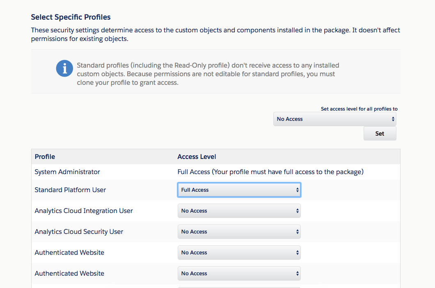Screen dimensions: 435x288
Task: Click the security settings description paragraph
Action: pyautogui.click(x=215, y=34)
